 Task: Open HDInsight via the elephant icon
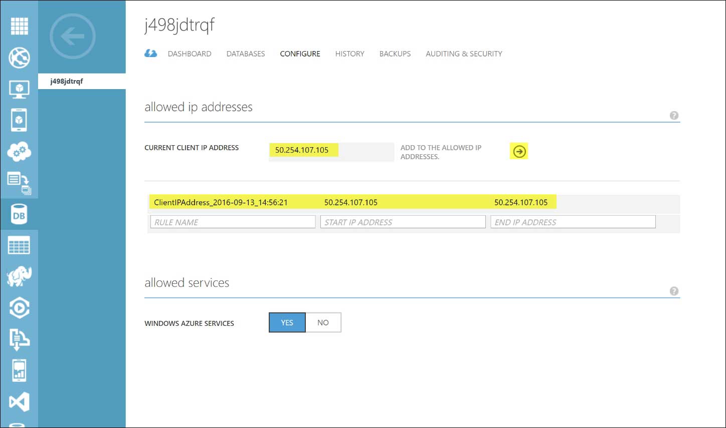(x=19, y=276)
